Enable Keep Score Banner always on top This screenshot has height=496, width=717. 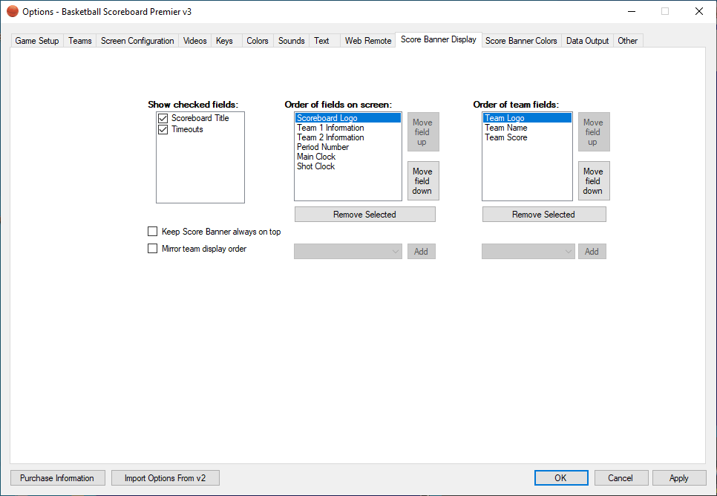tap(153, 232)
